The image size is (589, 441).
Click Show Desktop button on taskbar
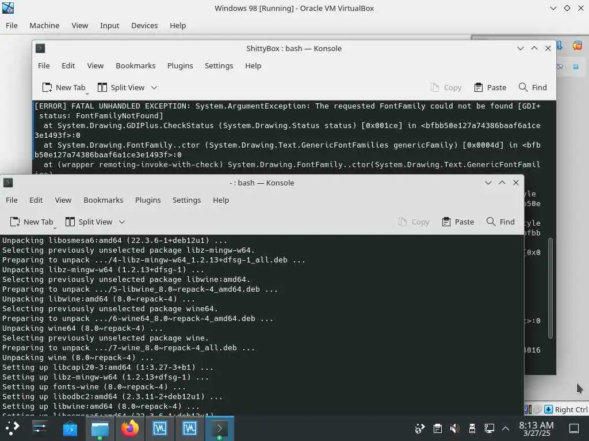coord(574,428)
